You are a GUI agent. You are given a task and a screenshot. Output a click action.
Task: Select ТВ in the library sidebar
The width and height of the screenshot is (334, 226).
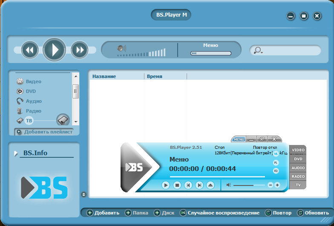pyautogui.click(x=29, y=121)
